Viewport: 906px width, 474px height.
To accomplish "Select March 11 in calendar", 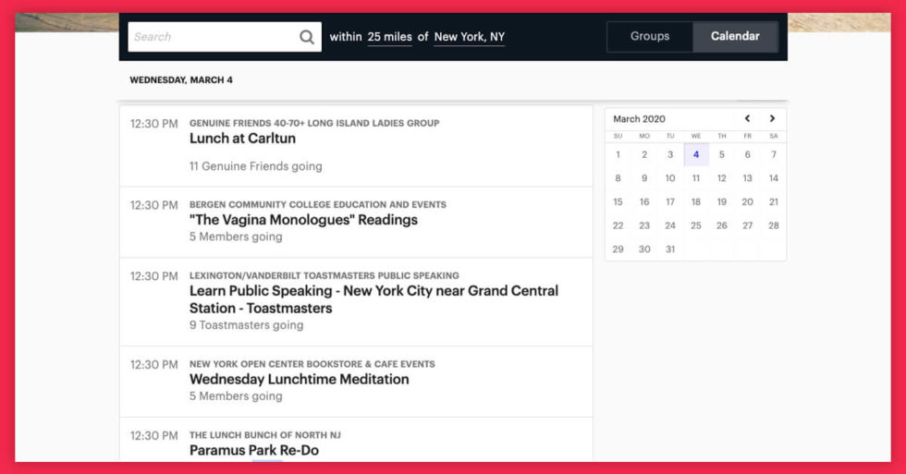I will [696, 178].
